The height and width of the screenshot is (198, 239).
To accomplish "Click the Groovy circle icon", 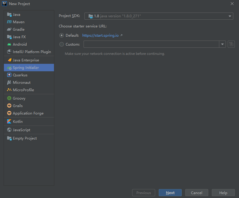I will pos(9,98).
